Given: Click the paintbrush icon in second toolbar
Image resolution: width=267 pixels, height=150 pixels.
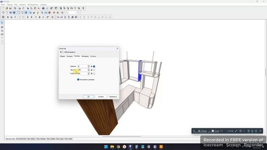Looking at the screenshot, I should point(34,12).
